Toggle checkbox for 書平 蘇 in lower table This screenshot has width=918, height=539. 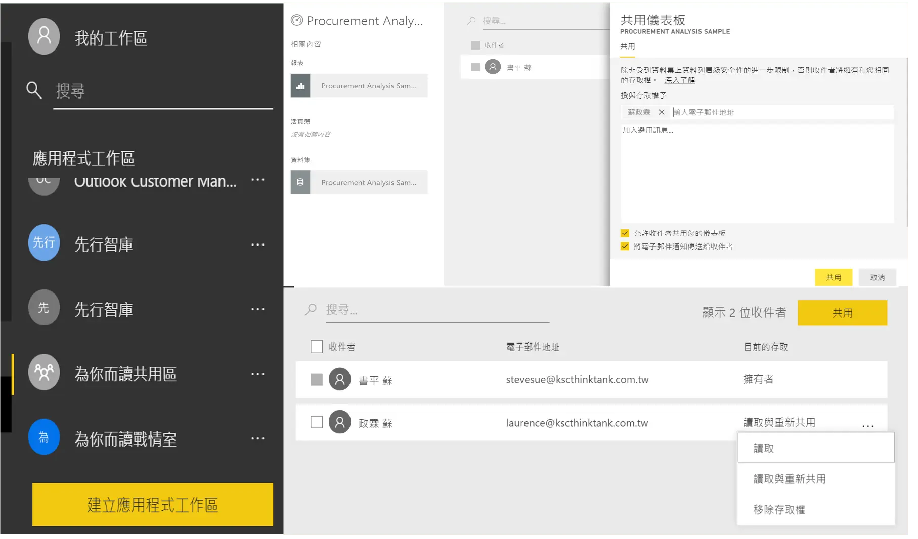click(x=317, y=380)
